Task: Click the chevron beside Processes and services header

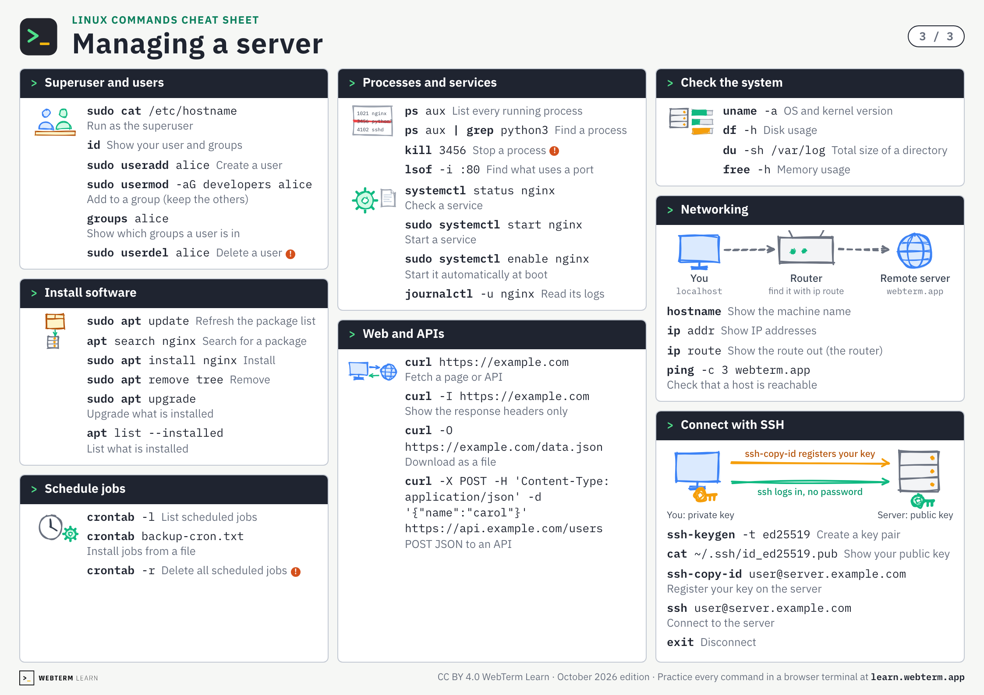Action: click(352, 83)
